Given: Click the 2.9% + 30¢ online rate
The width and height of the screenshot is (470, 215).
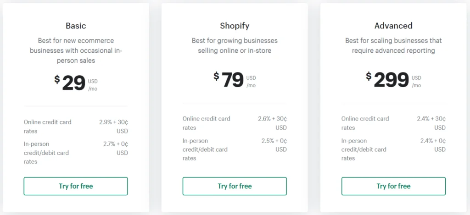Looking at the screenshot, I should coord(113,127).
